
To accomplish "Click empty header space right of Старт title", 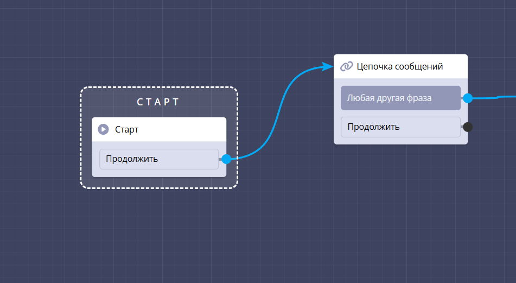I will tap(184, 130).
